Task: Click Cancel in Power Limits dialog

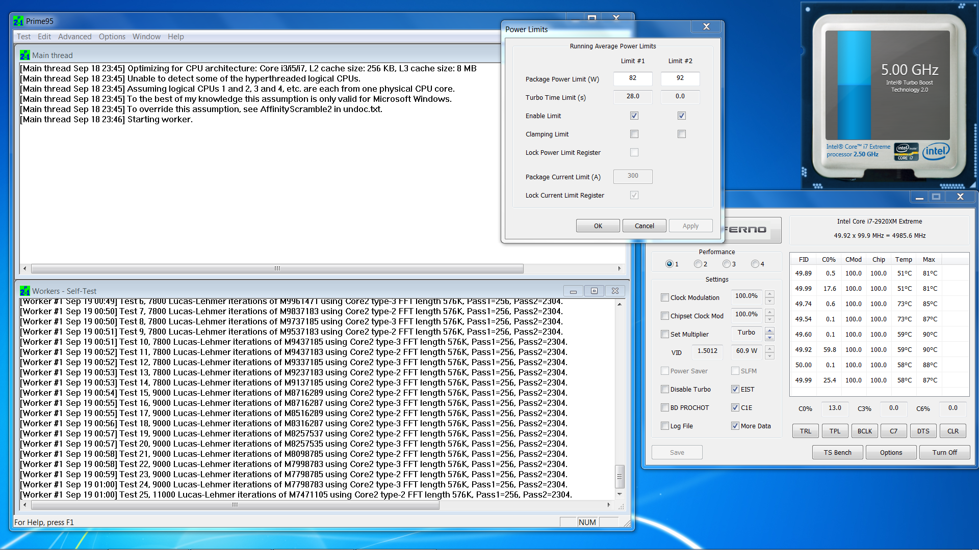Action: (645, 226)
